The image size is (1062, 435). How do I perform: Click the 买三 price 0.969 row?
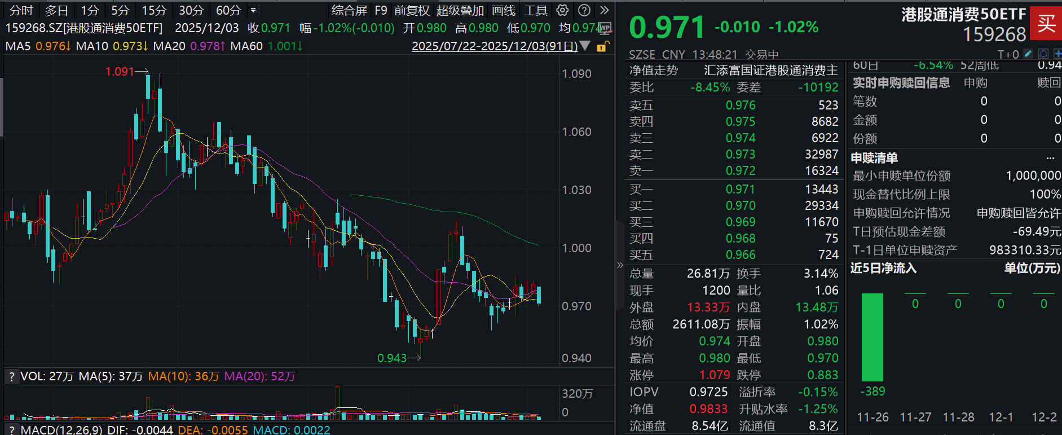click(734, 222)
